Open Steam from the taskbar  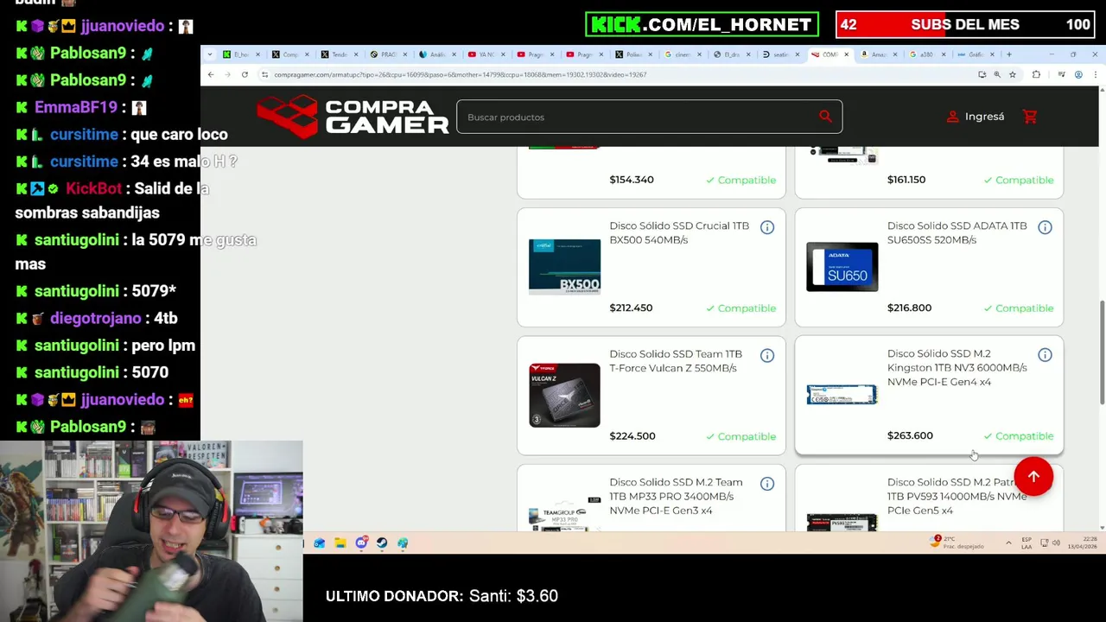point(382,543)
